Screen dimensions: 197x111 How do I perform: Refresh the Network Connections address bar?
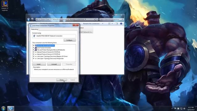(97, 19)
